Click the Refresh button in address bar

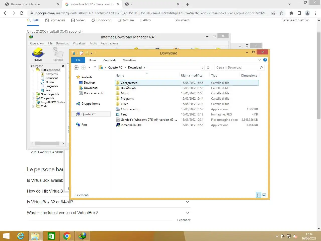tap(208, 68)
